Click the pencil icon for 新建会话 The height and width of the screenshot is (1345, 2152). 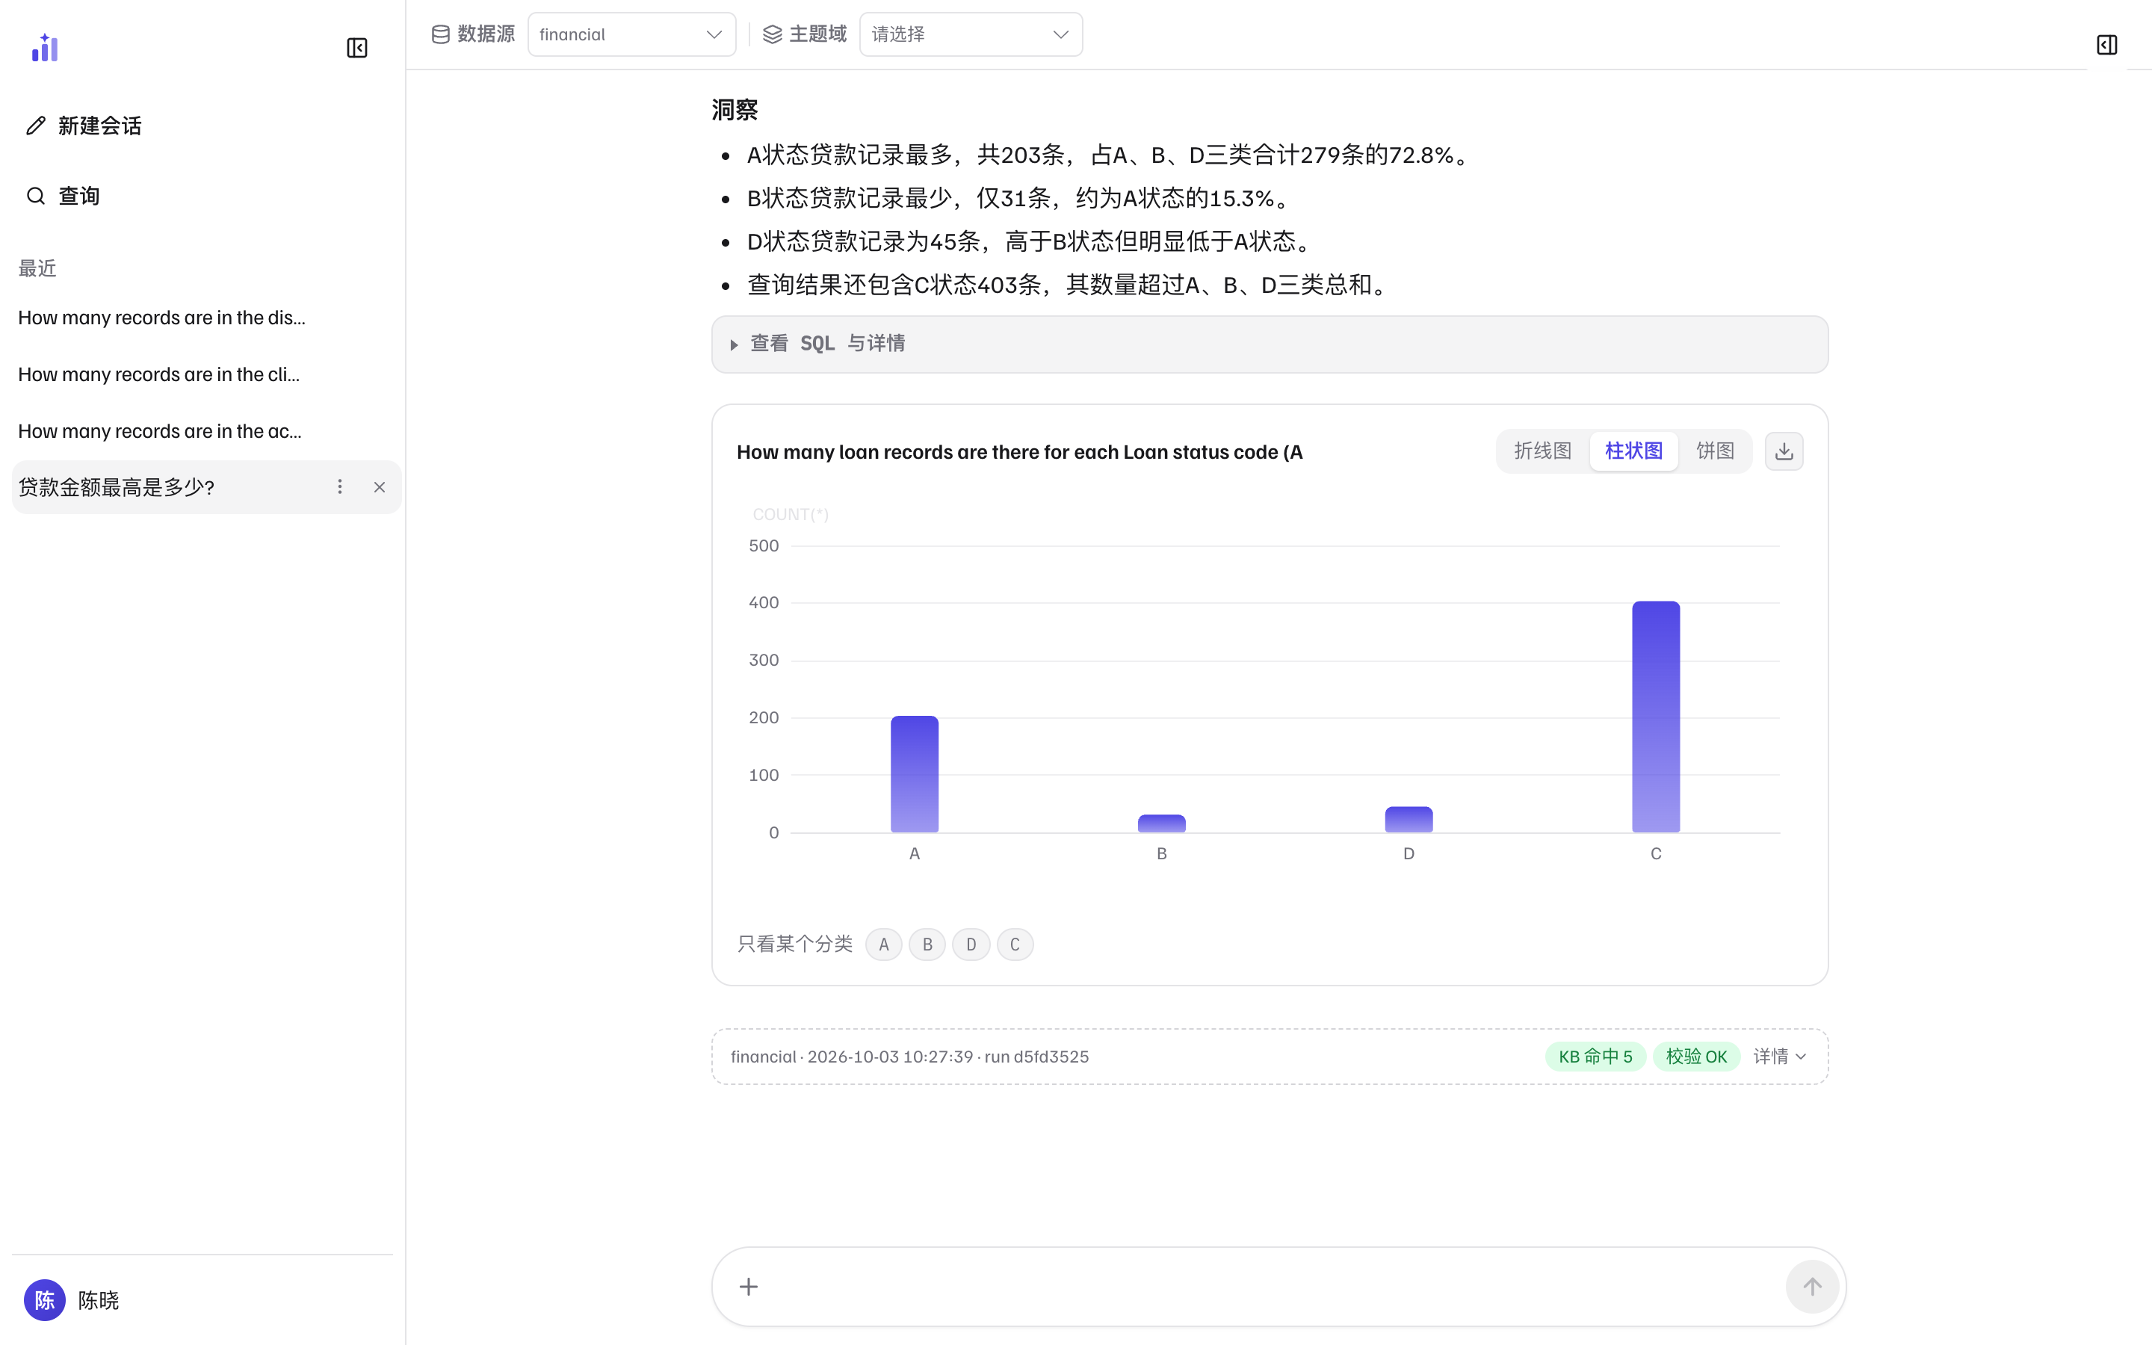point(36,126)
